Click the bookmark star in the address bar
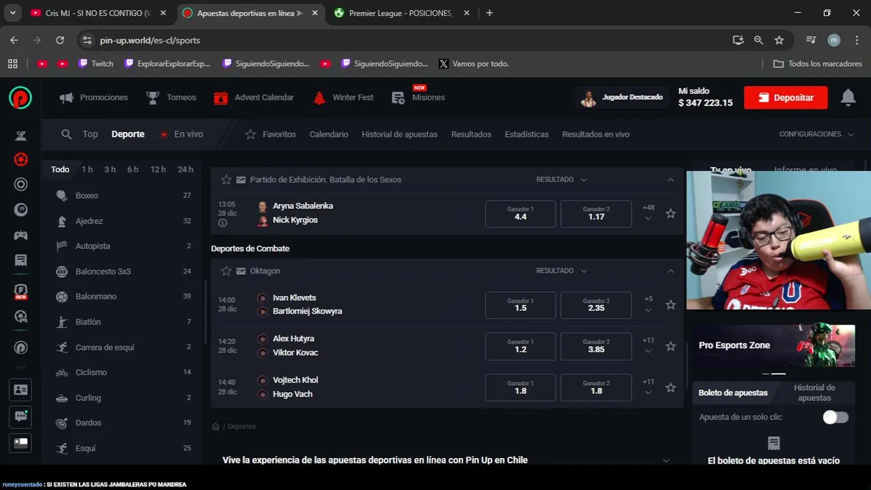Viewport: 871px width, 490px height. pyautogui.click(x=779, y=40)
